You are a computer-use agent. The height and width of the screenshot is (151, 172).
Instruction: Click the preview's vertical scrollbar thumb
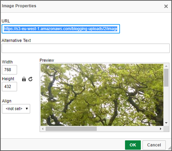(x=166, y=78)
